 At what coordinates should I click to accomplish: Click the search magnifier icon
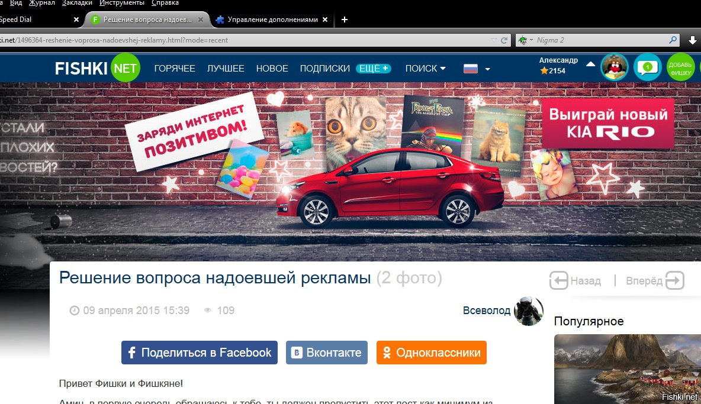pos(673,40)
